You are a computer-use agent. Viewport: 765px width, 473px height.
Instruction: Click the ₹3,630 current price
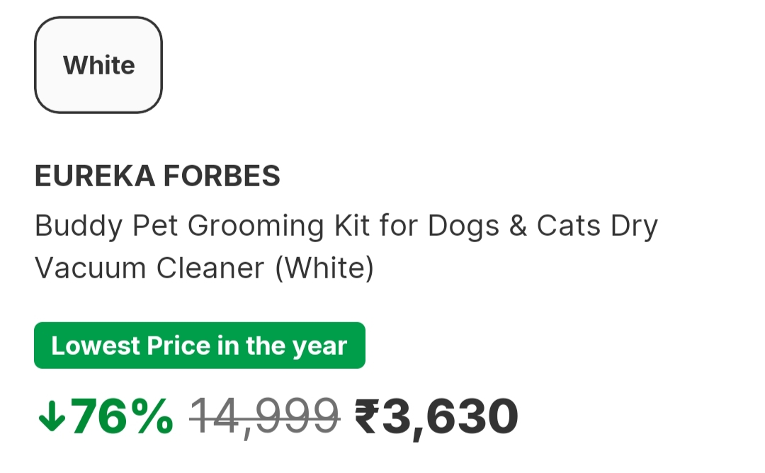(x=436, y=417)
